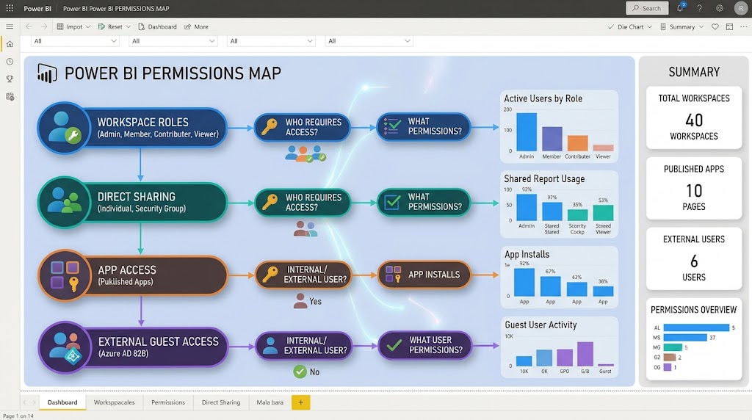The width and height of the screenshot is (752, 420).
Task: Select the Contributer bar in Active Users chart
Action: [577, 143]
